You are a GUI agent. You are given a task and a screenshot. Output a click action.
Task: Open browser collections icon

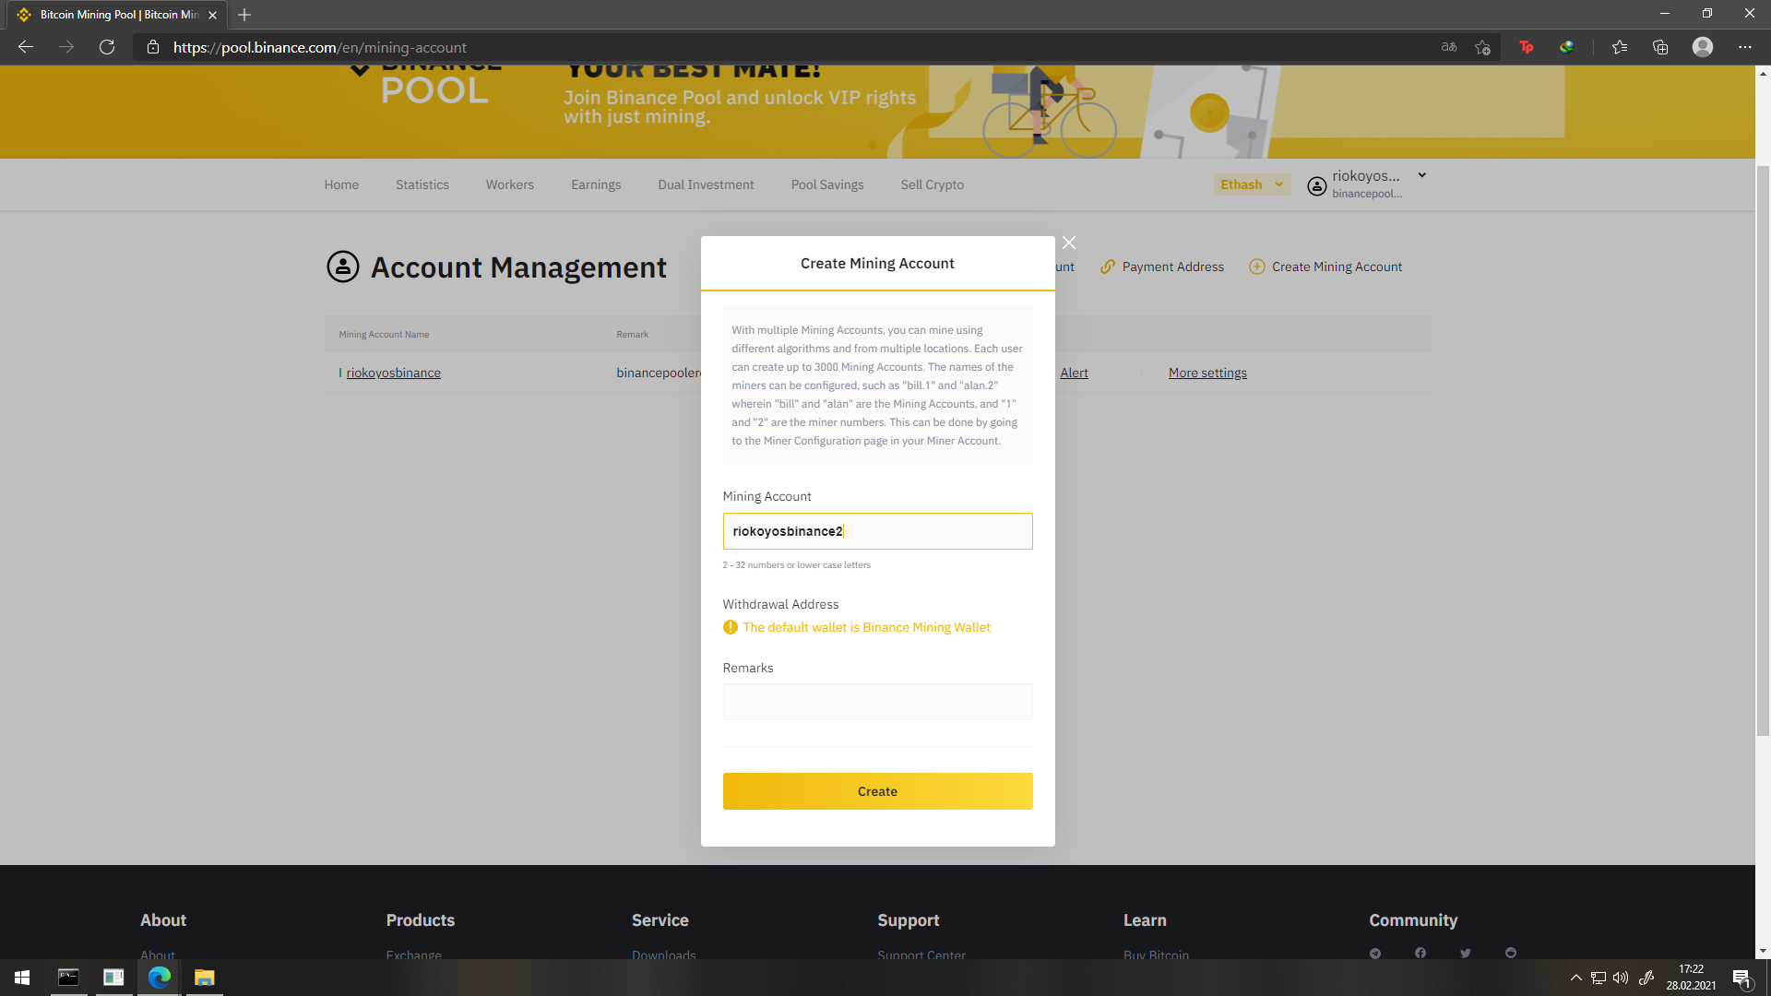[x=1660, y=47]
